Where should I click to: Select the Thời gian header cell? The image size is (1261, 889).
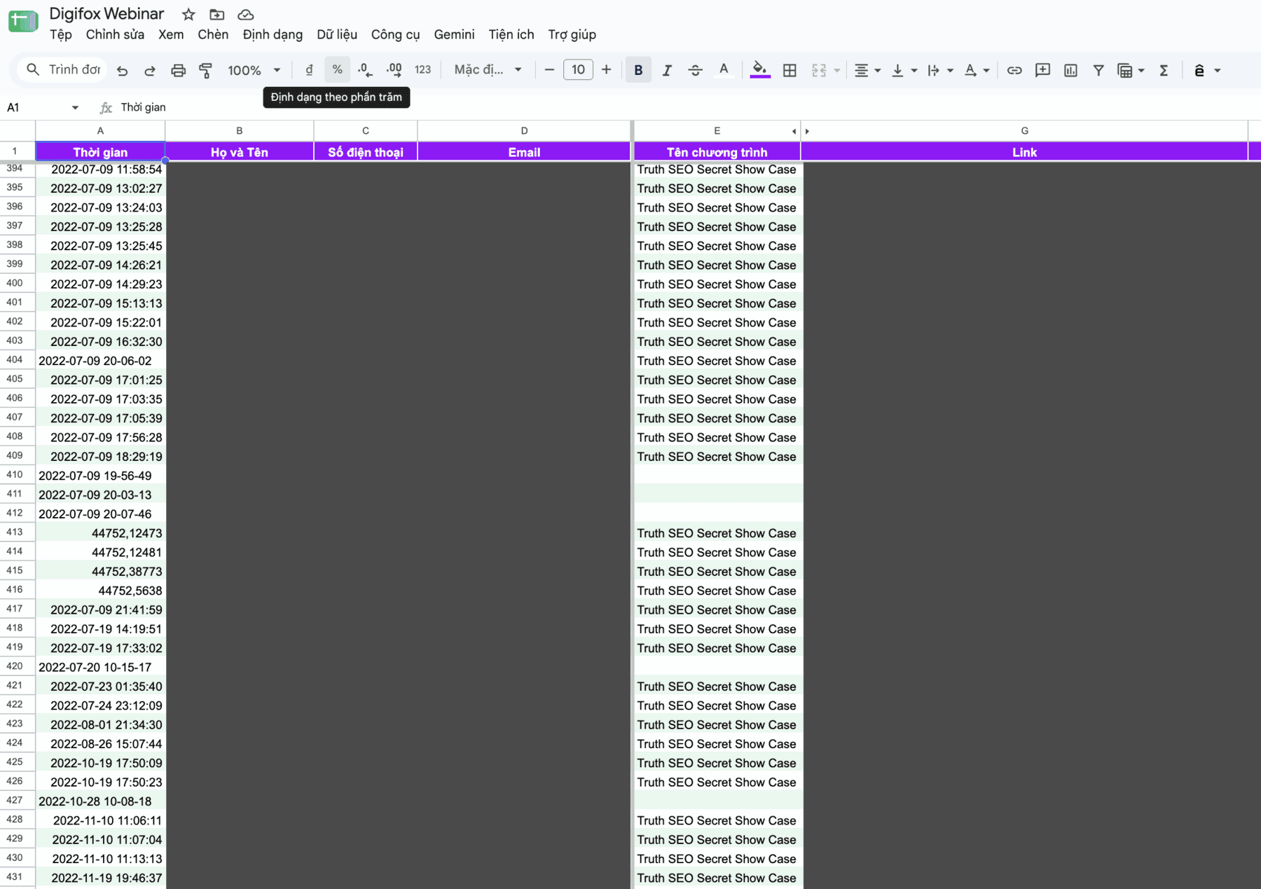tap(100, 152)
